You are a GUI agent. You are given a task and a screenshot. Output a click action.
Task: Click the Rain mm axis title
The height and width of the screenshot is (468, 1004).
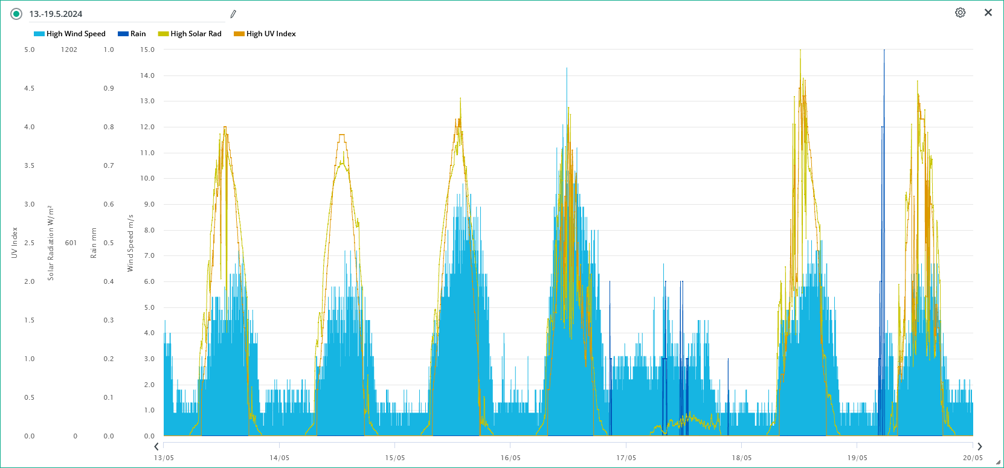[94, 243]
